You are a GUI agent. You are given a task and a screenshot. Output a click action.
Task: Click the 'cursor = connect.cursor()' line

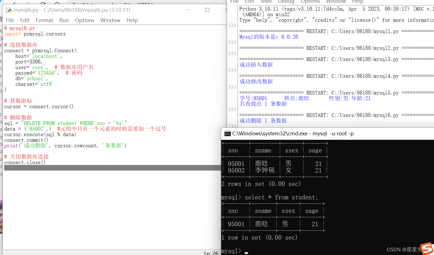tap(39, 107)
